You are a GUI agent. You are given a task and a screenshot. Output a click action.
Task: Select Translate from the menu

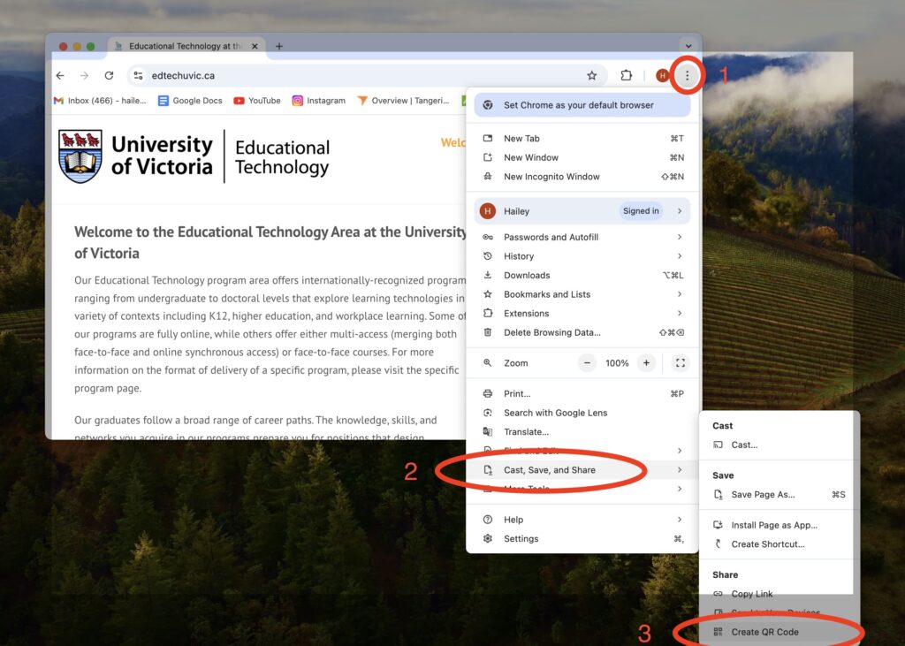pos(582,432)
